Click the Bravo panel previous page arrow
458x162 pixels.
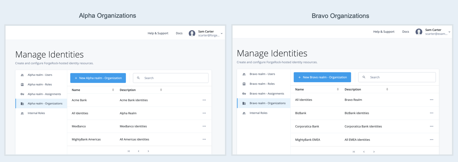364,152
